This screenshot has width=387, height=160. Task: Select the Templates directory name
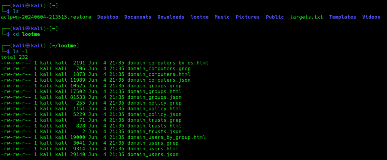[343, 17]
